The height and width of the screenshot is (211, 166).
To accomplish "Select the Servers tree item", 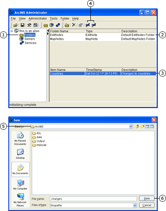I will point(30,39).
